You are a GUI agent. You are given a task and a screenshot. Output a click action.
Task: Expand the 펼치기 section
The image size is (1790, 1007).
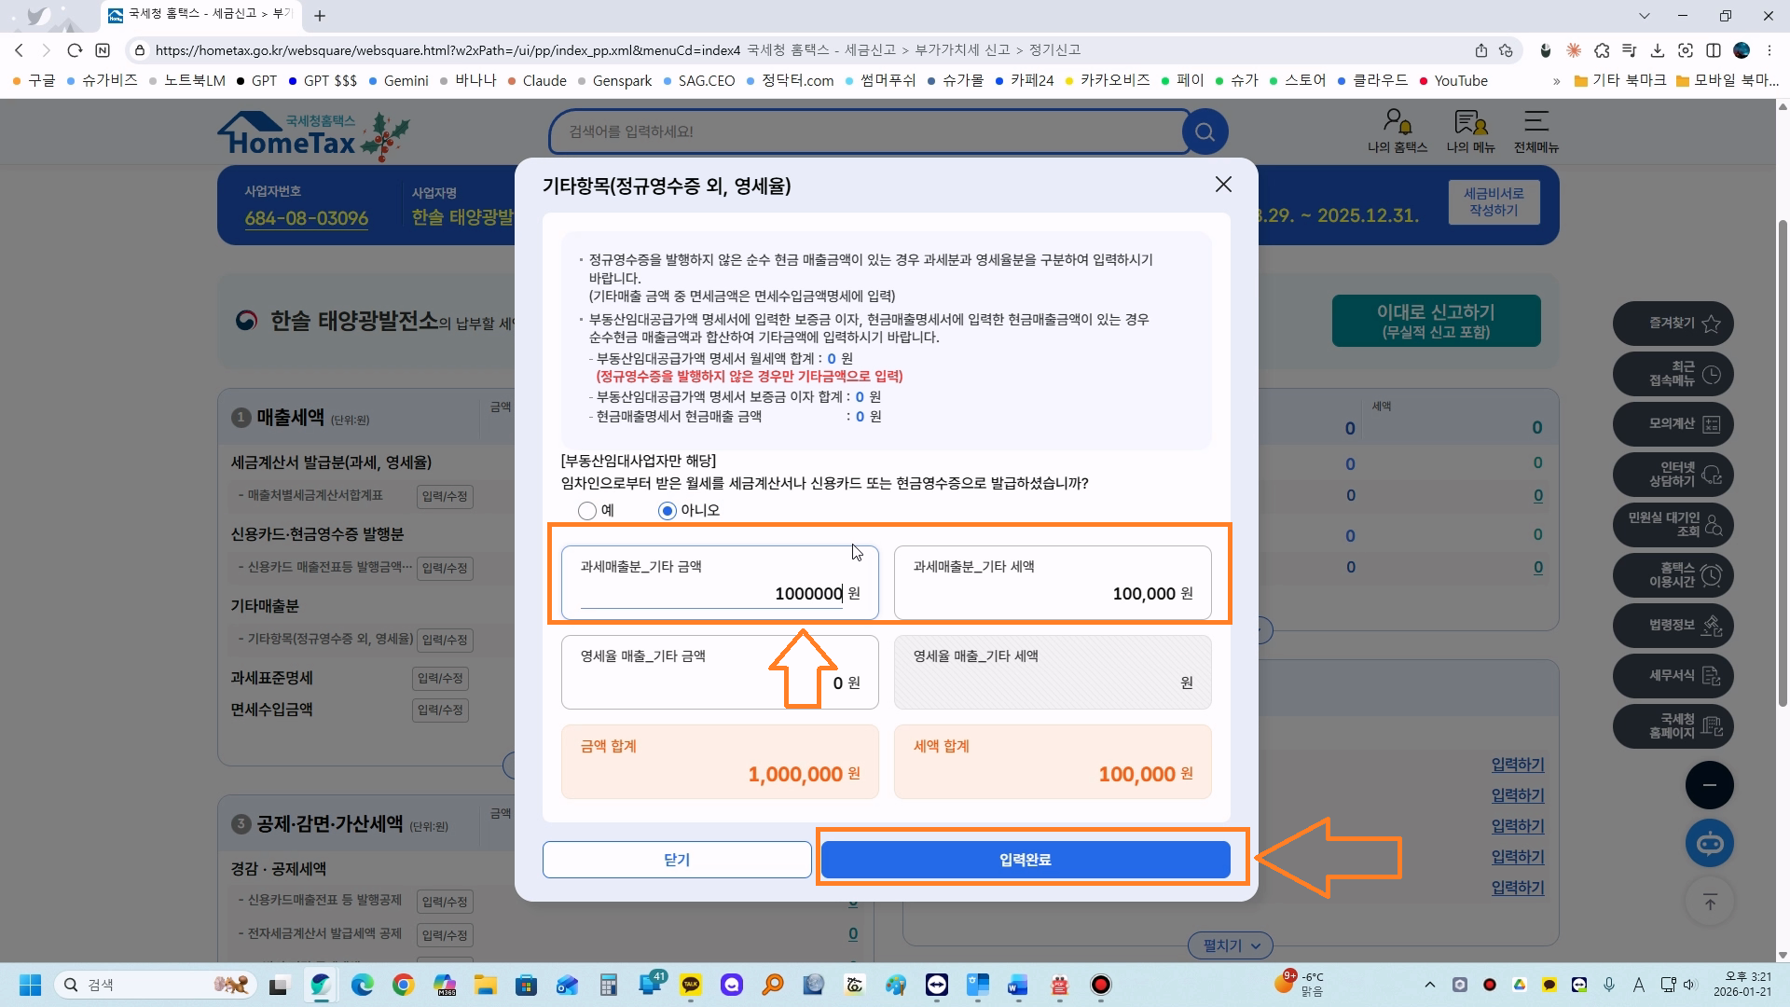tap(1230, 945)
